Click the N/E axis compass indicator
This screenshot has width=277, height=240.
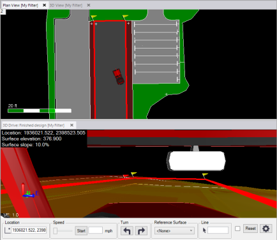pyautogui.click(x=30, y=191)
